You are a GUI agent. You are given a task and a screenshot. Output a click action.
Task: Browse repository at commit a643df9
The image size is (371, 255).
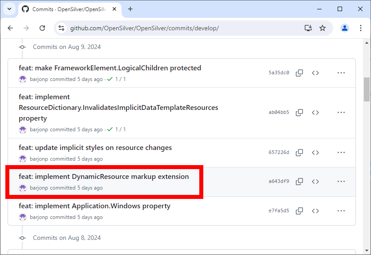(x=315, y=182)
